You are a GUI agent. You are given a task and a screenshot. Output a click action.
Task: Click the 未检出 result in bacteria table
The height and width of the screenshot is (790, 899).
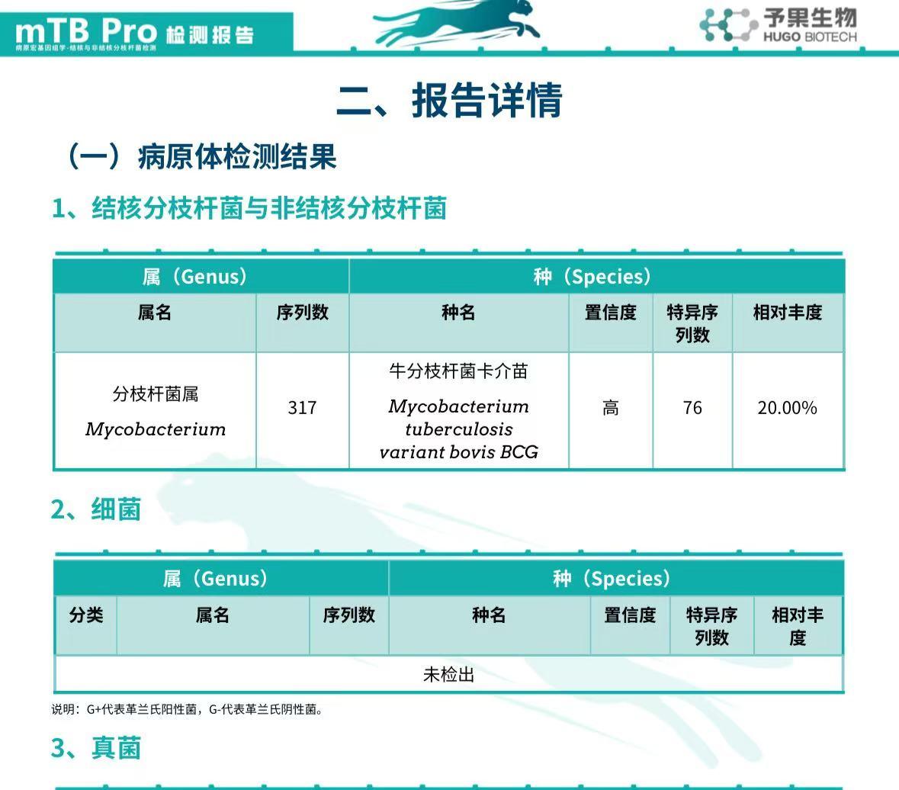(x=449, y=675)
